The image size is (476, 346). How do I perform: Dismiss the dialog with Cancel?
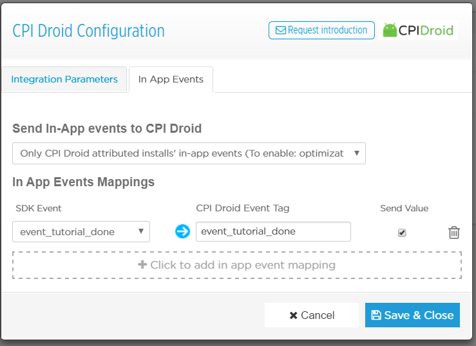click(312, 316)
